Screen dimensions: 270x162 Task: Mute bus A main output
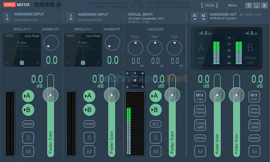pyautogui.click(x=200, y=151)
